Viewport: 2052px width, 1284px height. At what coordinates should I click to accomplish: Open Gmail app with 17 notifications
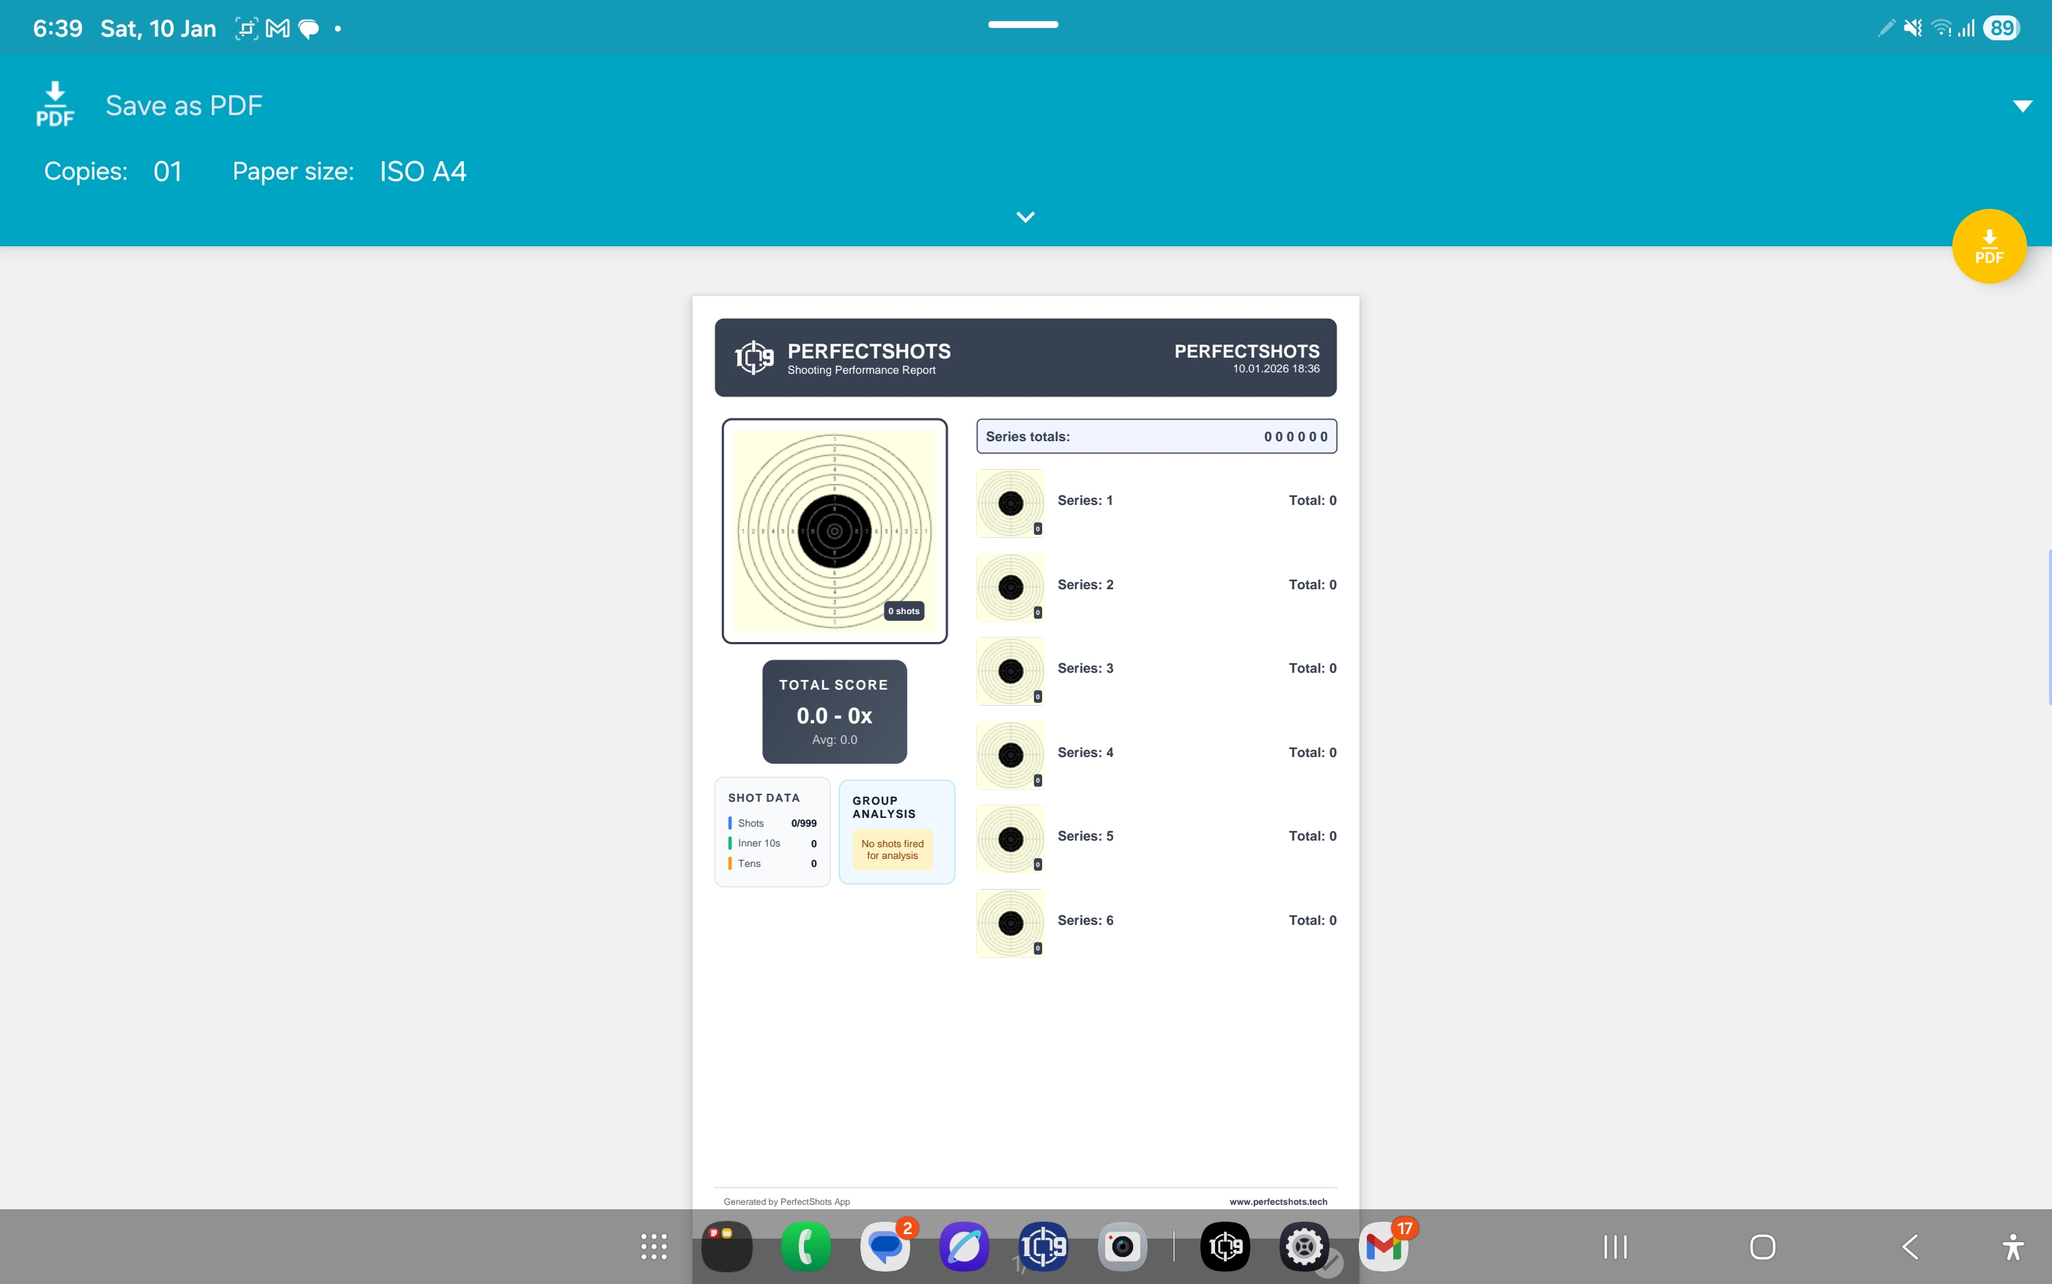(1383, 1247)
